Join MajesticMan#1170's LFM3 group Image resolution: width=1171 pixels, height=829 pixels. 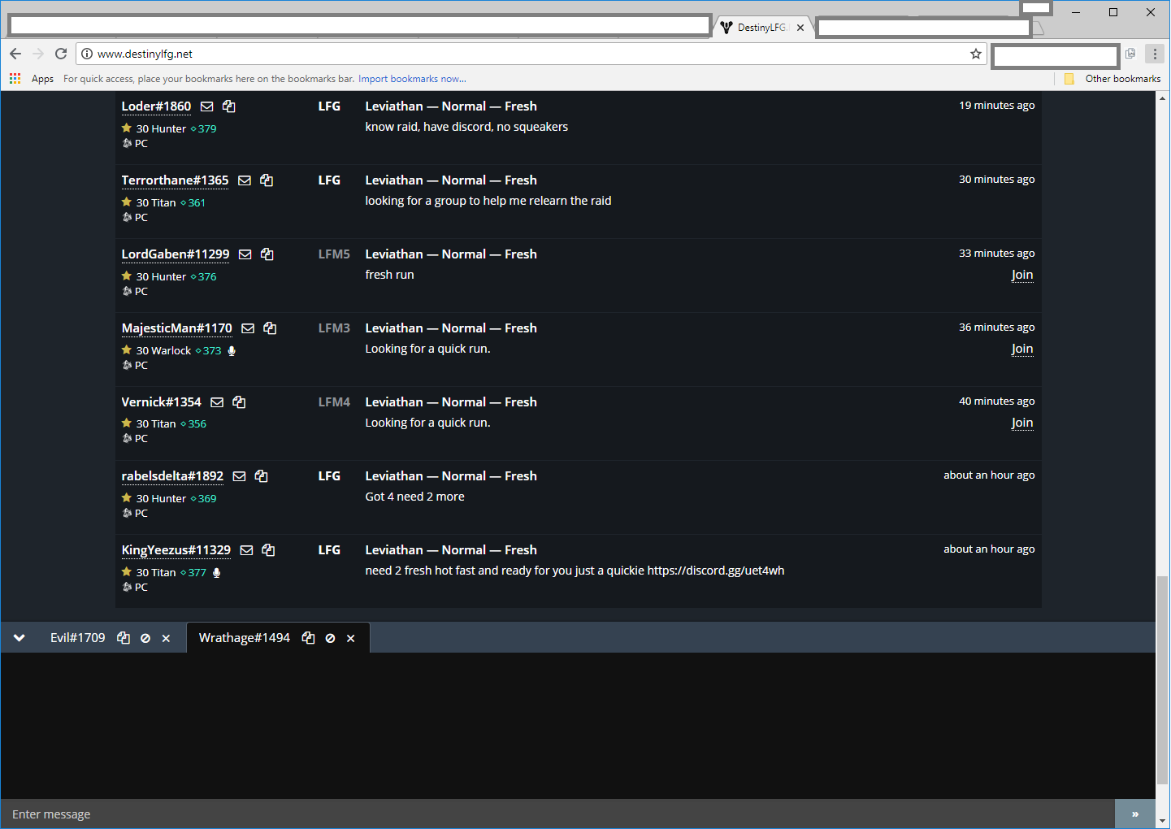click(1022, 349)
